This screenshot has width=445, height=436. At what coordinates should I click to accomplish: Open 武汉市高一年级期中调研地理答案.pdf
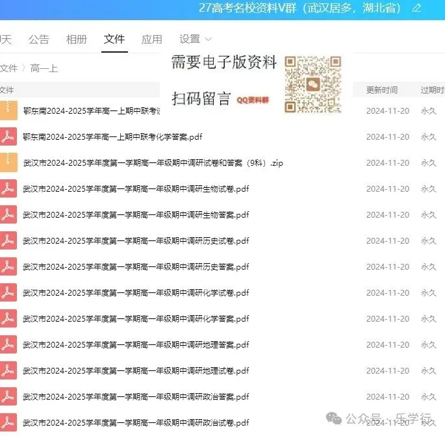136,344
